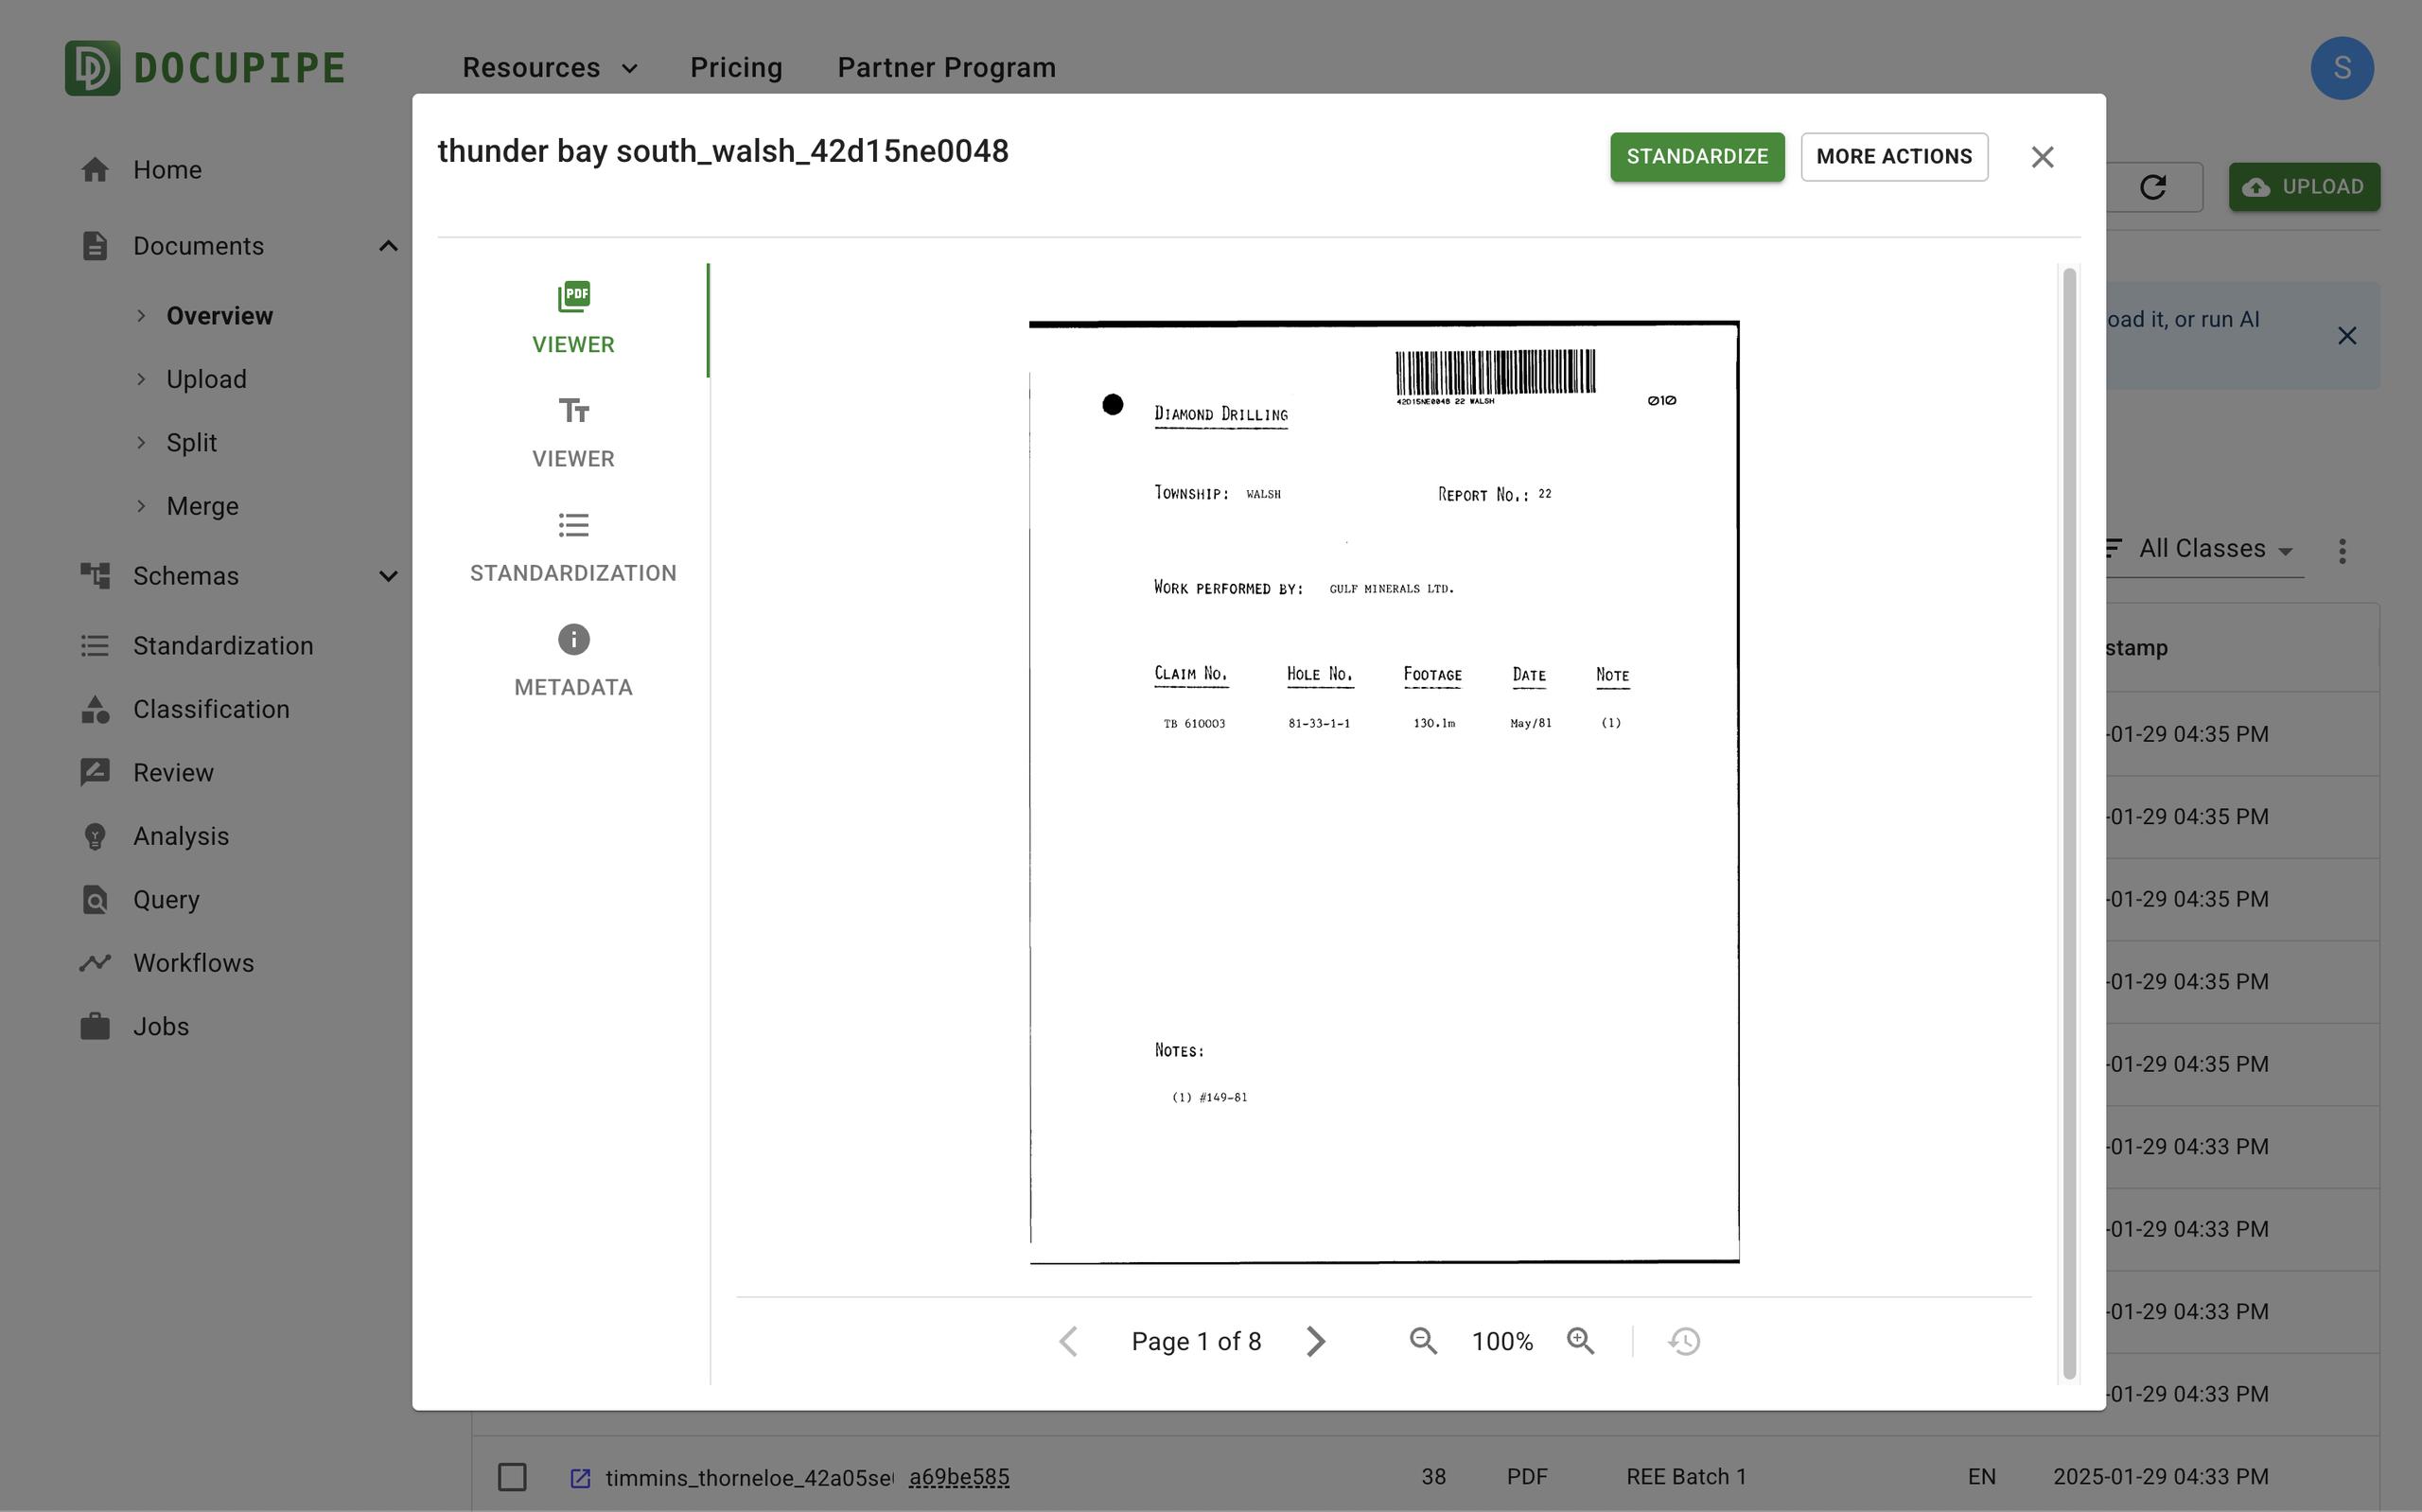Check the timmins_thorneloe row checkbox

coord(513,1477)
